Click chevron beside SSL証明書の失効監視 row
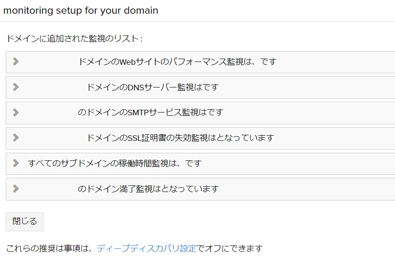395x262 pixels. tap(16, 138)
